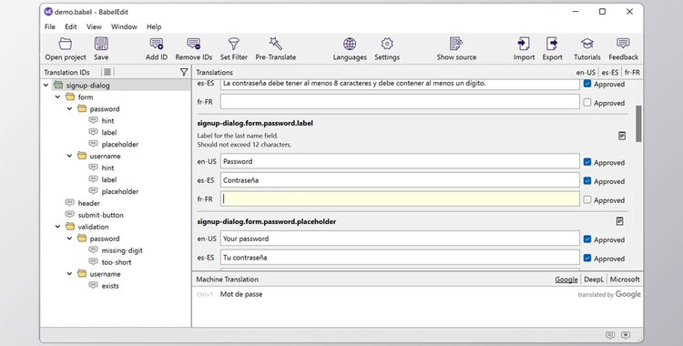Click the filter funnel in Translation IDs header
This screenshot has width=683, height=346.
pyautogui.click(x=184, y=72)
